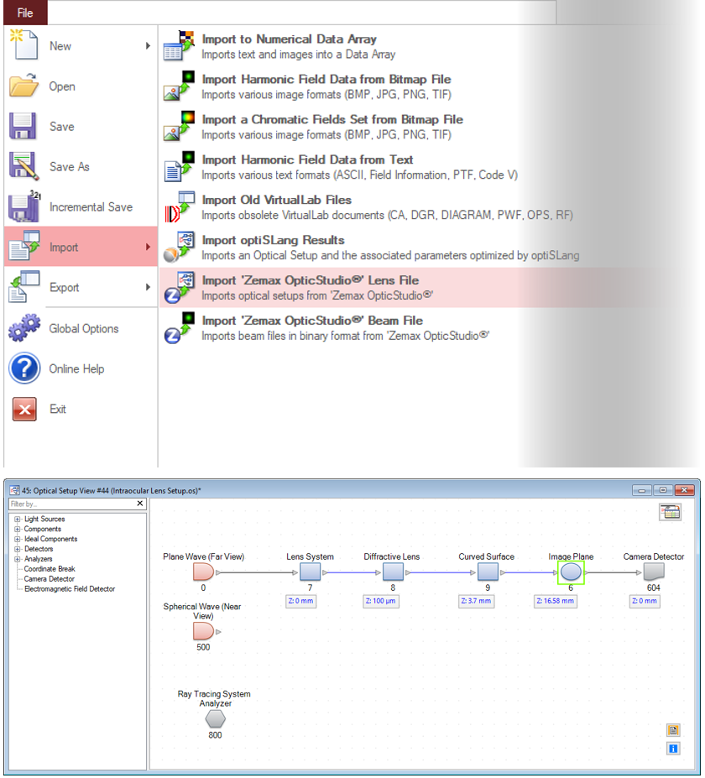Click the Incremental Save icon
Viewport: 705px width, 778px height.
(24, 206)
